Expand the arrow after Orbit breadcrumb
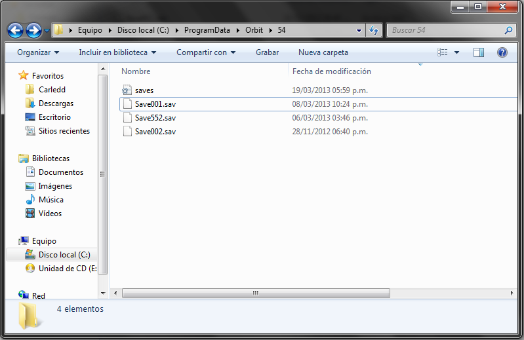Viewport: 524px width, 340px height. pyautogui.click(x=271, y=30)
